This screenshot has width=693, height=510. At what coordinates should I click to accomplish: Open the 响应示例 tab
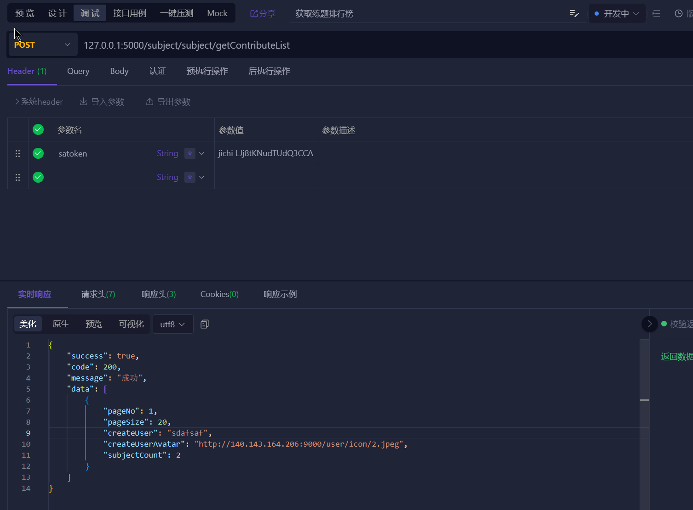click(x=281, y=294)
